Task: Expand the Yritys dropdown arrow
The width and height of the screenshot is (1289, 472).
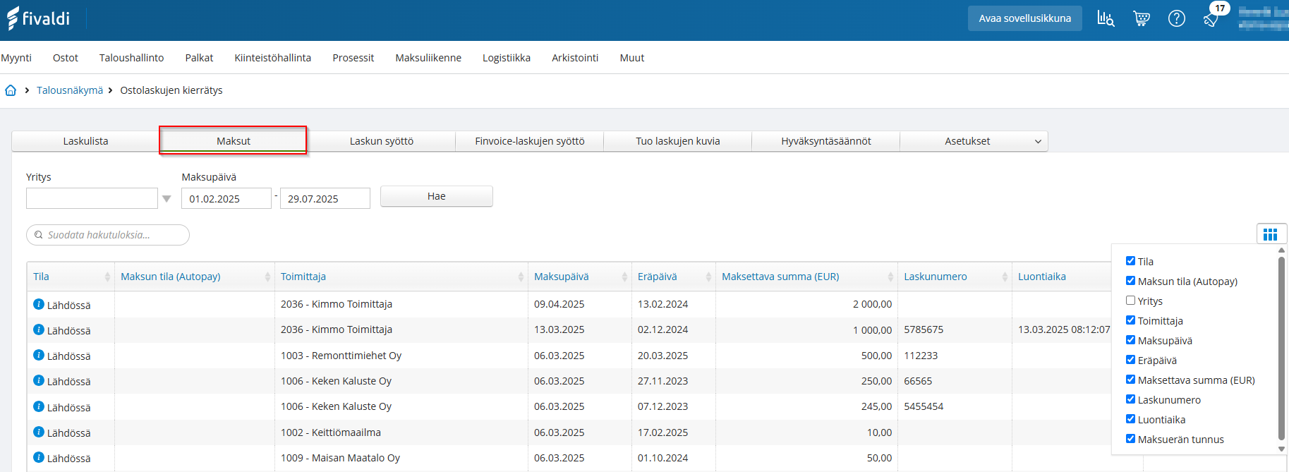Action: pos(167,199)
